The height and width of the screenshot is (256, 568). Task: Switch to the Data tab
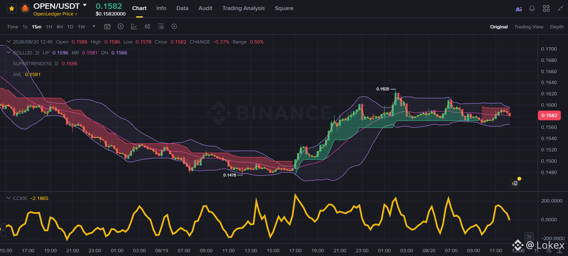182,8
